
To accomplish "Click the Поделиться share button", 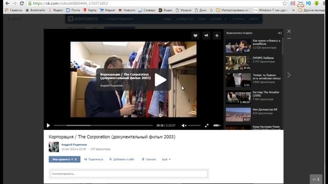I will 94,159.
